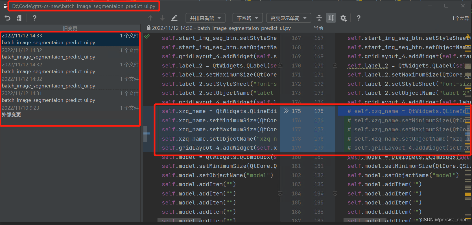Click right pane line number 182
The image size is (472, 225).
(319, 175)
